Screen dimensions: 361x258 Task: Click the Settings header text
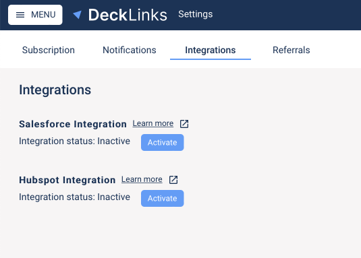pos(196,14)
